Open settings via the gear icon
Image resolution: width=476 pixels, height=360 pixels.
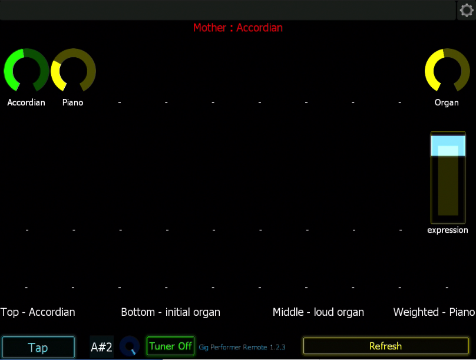(467, 11)
